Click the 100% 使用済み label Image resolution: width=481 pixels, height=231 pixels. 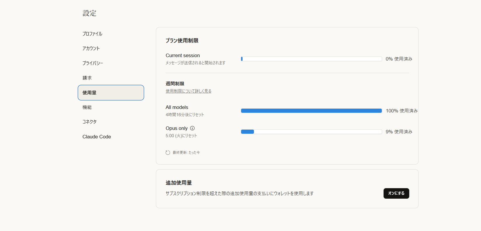401,111
